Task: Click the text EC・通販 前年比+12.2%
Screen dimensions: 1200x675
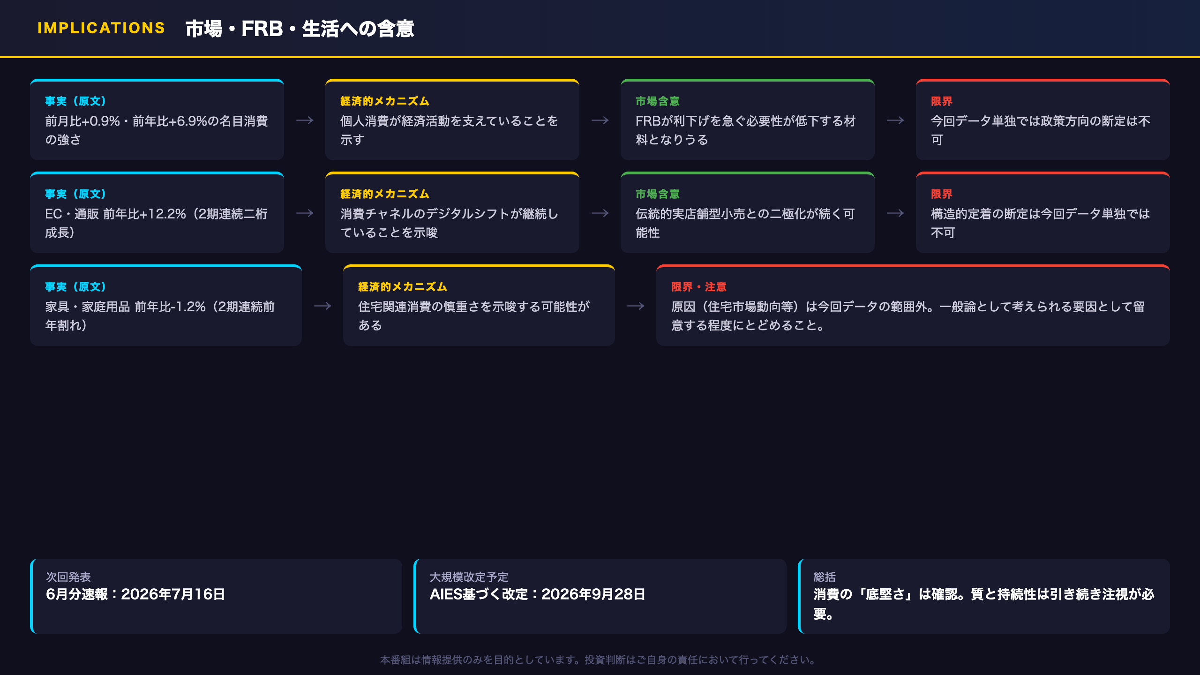Action: point(115,214)
